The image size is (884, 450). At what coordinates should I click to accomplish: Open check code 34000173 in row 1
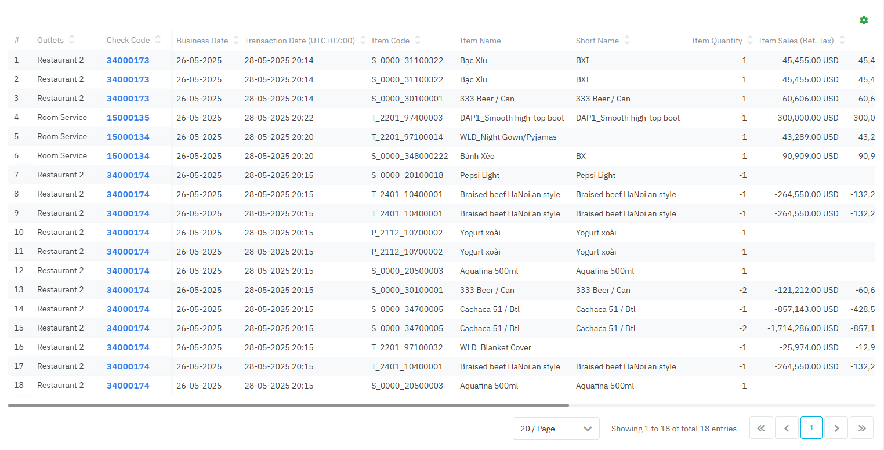(x=128, y=60)
